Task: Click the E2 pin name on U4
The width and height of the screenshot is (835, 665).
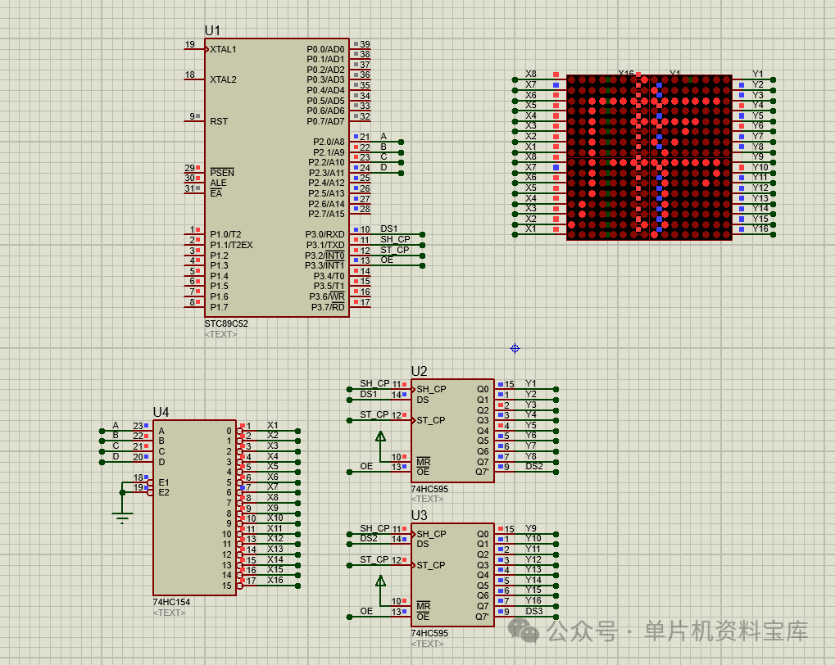Action: coord(164,492)
